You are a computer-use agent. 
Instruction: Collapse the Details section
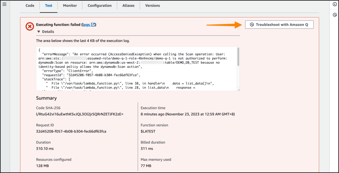[x=45, y=32]
